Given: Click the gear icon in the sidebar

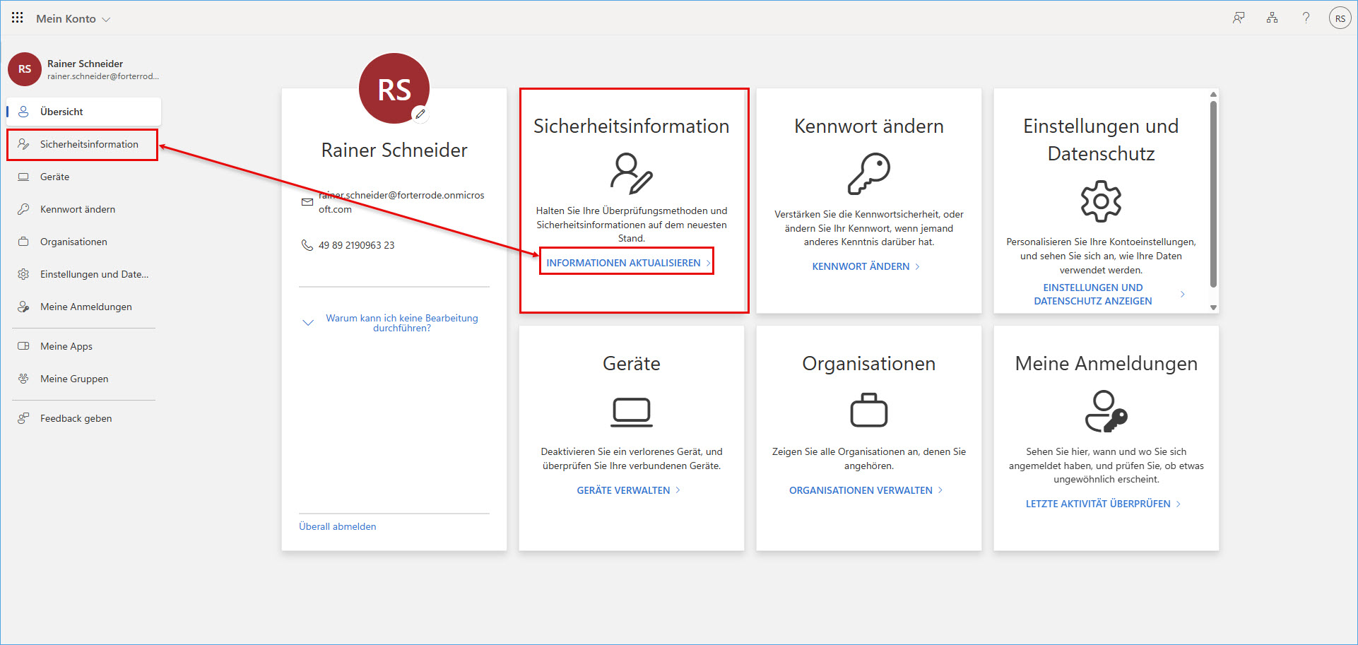Looking at the screenshot, I should pos(23,274).
